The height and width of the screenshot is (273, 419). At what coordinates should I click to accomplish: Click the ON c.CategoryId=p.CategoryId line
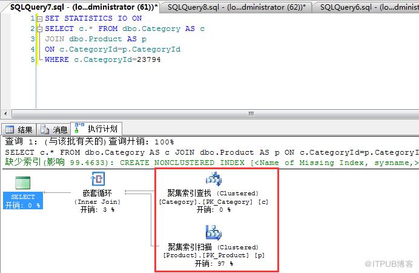pos(113,49)
